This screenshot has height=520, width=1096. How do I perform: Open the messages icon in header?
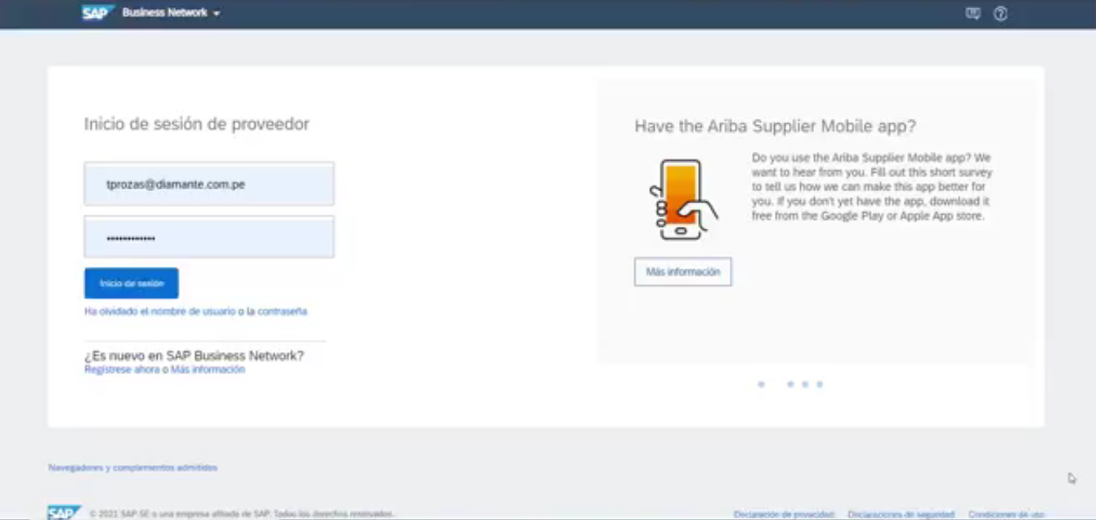coord(973,13)
